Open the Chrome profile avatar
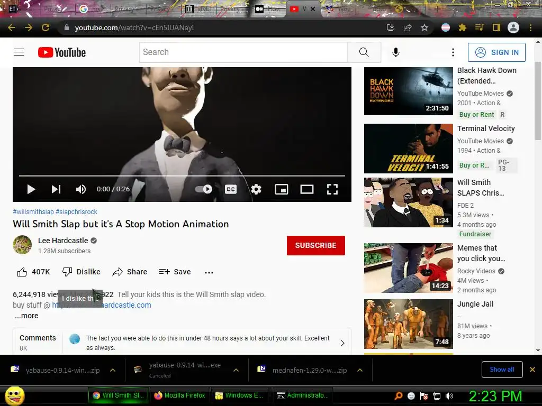542x406 pixels. pos(513,27)
